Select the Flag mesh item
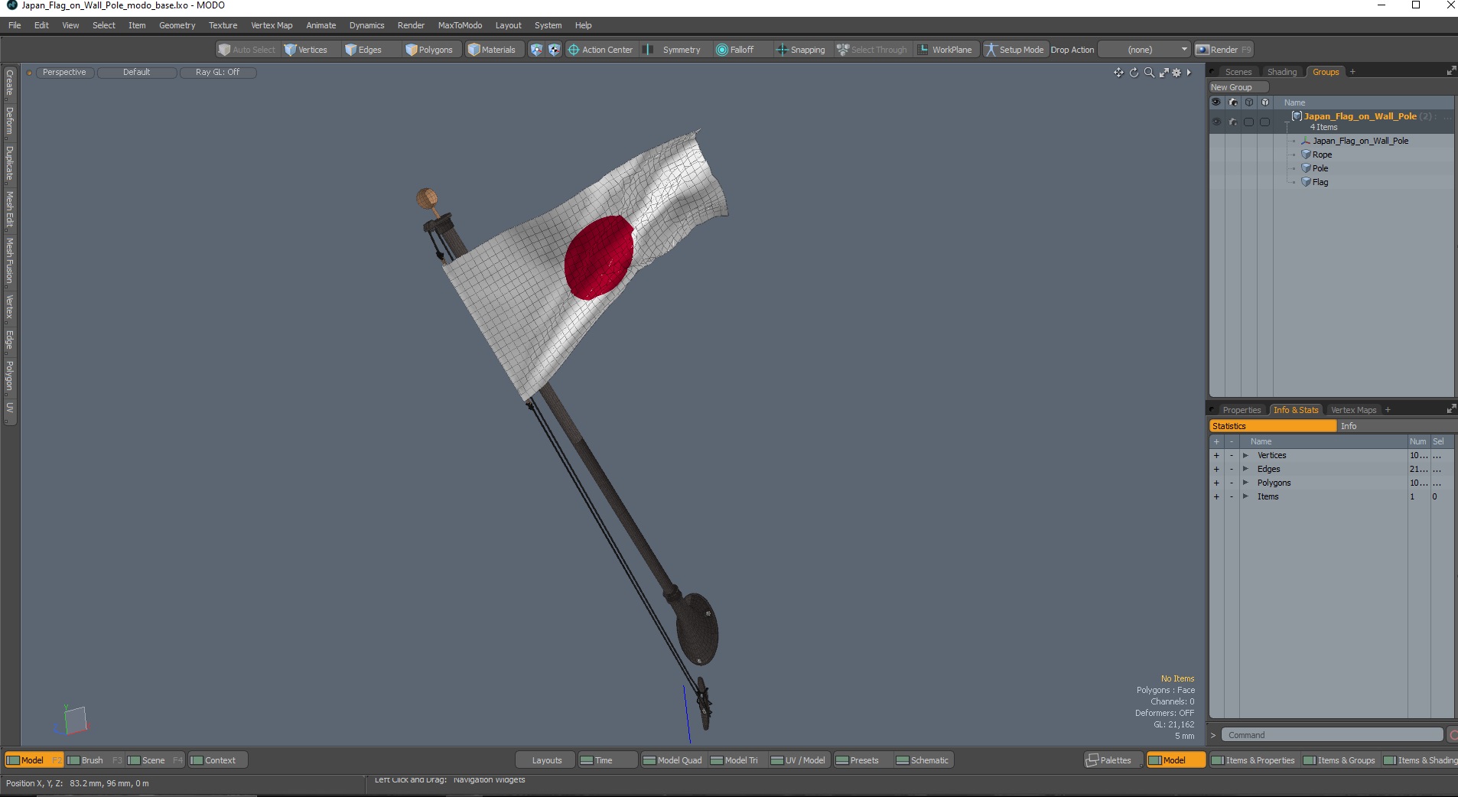1458x797 pixels. tap(1320, 182)
